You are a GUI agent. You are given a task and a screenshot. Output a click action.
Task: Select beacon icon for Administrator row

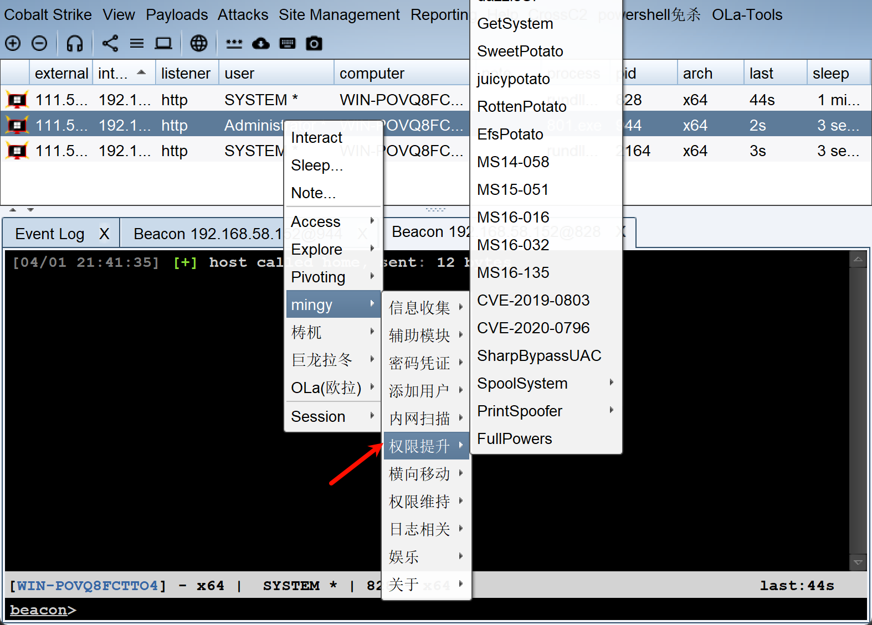point(17,125)
